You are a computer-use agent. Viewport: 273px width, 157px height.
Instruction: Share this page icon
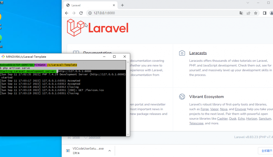[248, 13]
